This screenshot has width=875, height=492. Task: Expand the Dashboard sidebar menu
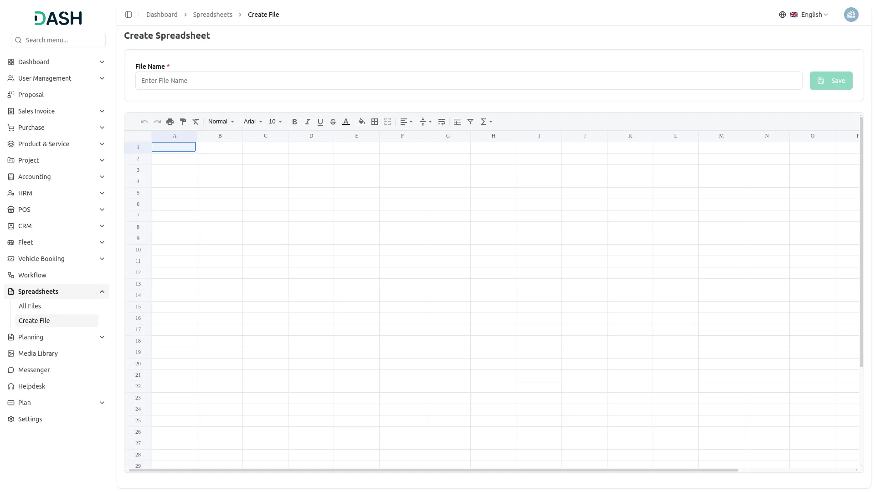point(57,62)
